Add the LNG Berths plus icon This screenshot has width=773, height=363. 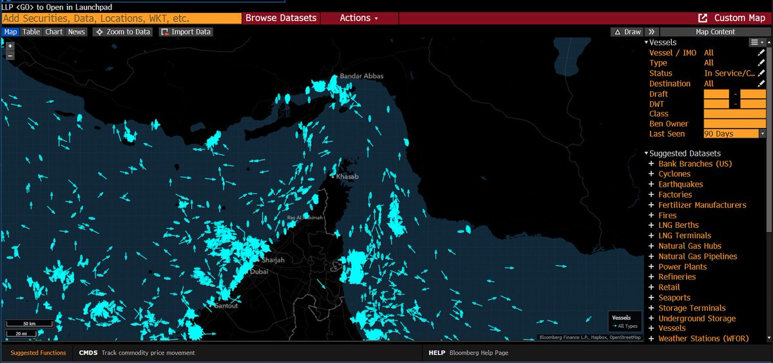coord(651,225)
